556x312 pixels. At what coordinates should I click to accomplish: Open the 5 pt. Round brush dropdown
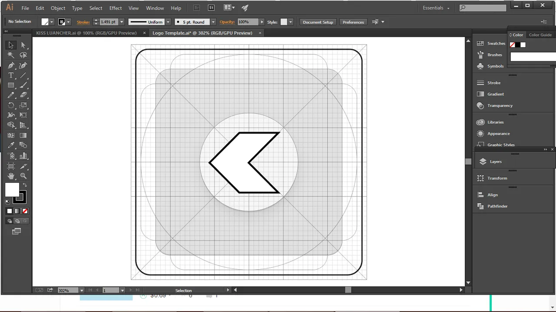pos(213,22)
